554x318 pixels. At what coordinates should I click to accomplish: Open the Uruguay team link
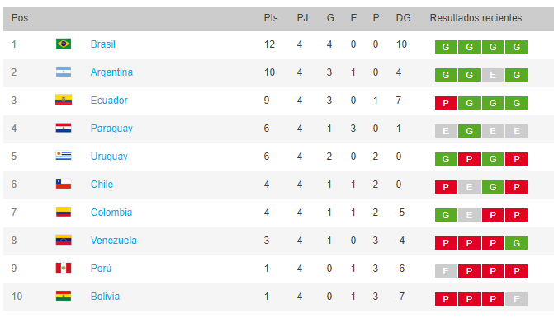(x=109, y=157)
